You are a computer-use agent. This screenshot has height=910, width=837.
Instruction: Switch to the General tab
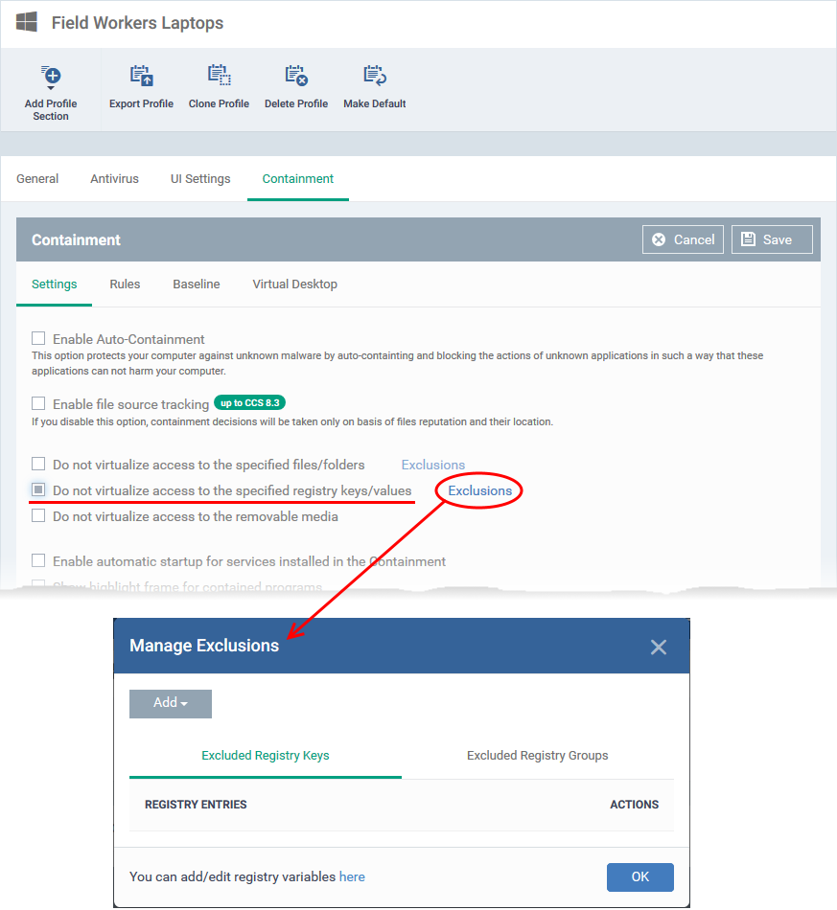pyautogui.click(x=37, y=179)
